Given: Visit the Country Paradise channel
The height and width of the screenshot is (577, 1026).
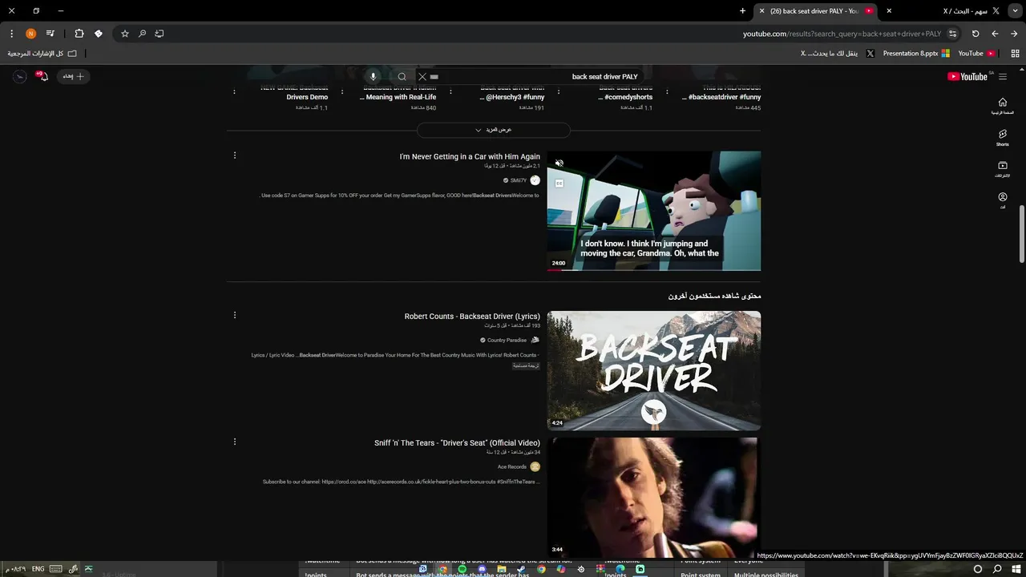Looking at the screenshot, I should 507,340.
